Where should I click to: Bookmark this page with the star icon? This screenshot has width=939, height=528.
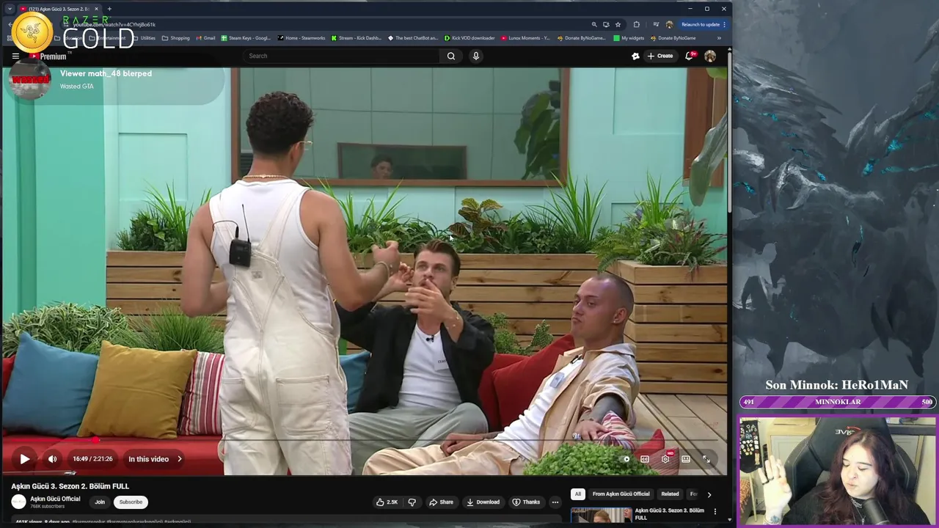[618, 24]
